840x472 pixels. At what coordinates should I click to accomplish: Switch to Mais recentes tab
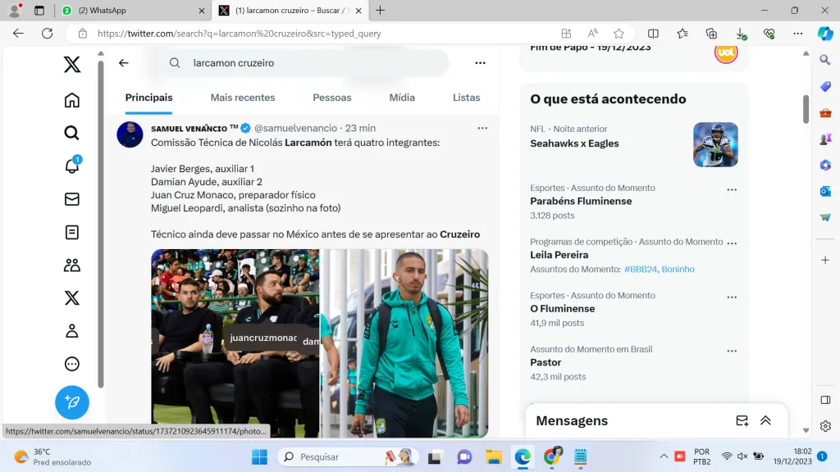point(243,98)
